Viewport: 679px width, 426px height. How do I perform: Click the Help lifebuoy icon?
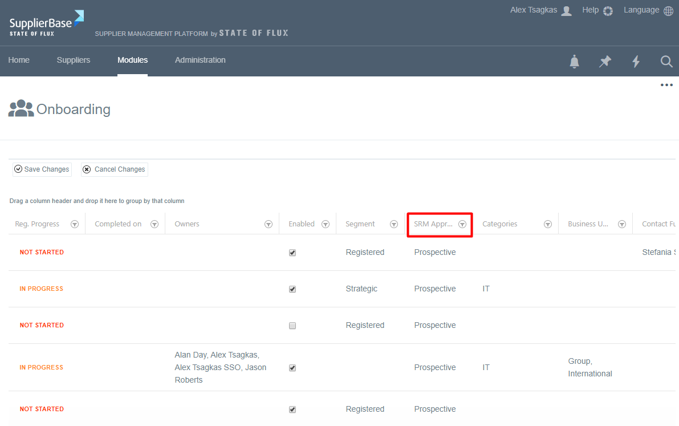(608, 11)
